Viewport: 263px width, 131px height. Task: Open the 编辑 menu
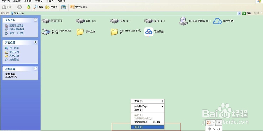17,1
